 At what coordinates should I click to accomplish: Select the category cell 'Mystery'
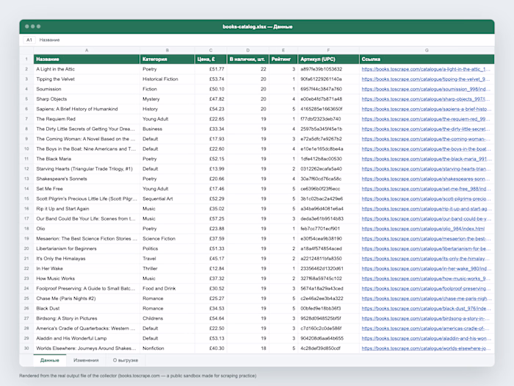pos(167,99)
